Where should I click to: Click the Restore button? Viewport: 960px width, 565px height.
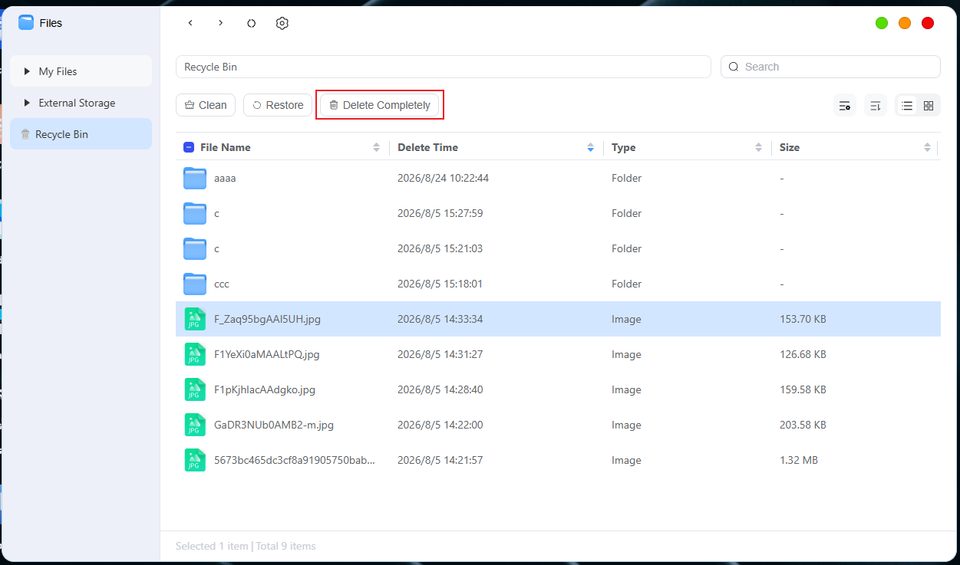(278, 105)
